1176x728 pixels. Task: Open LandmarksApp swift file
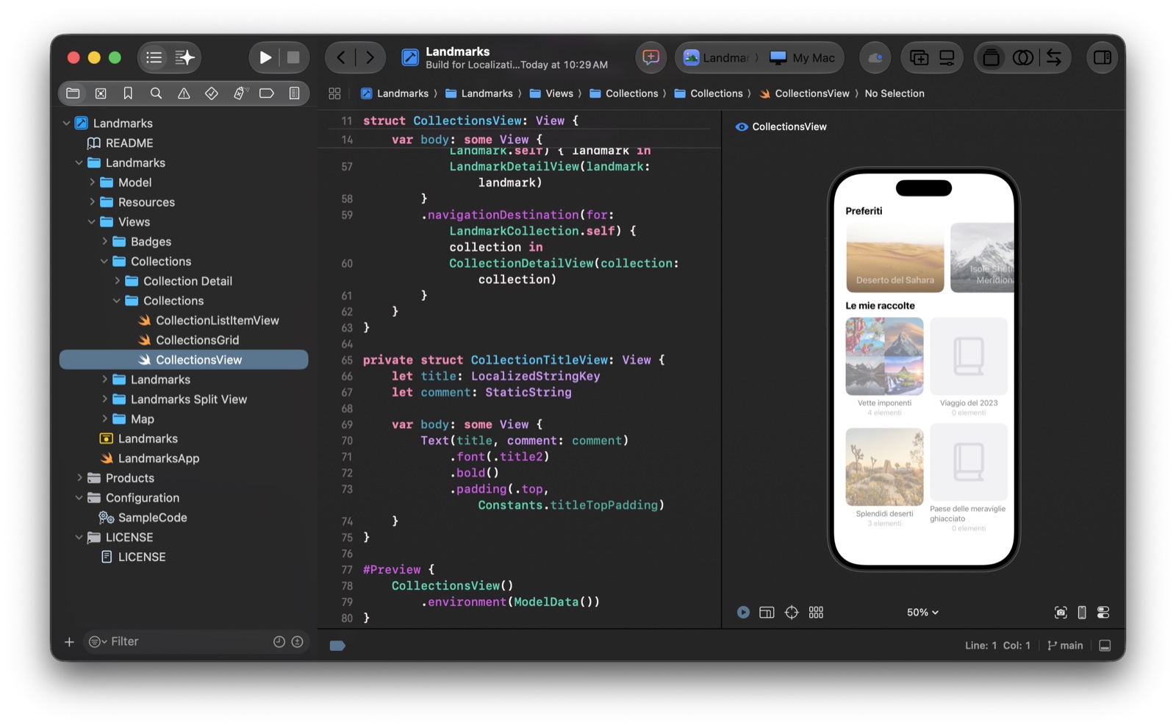pyautogui.click(x=150, y=458)
